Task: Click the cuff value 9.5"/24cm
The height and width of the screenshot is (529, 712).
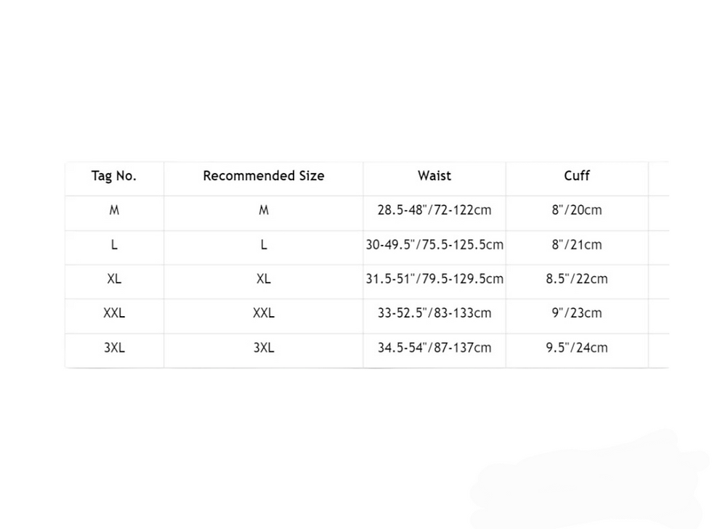Action: click(577, 348)
